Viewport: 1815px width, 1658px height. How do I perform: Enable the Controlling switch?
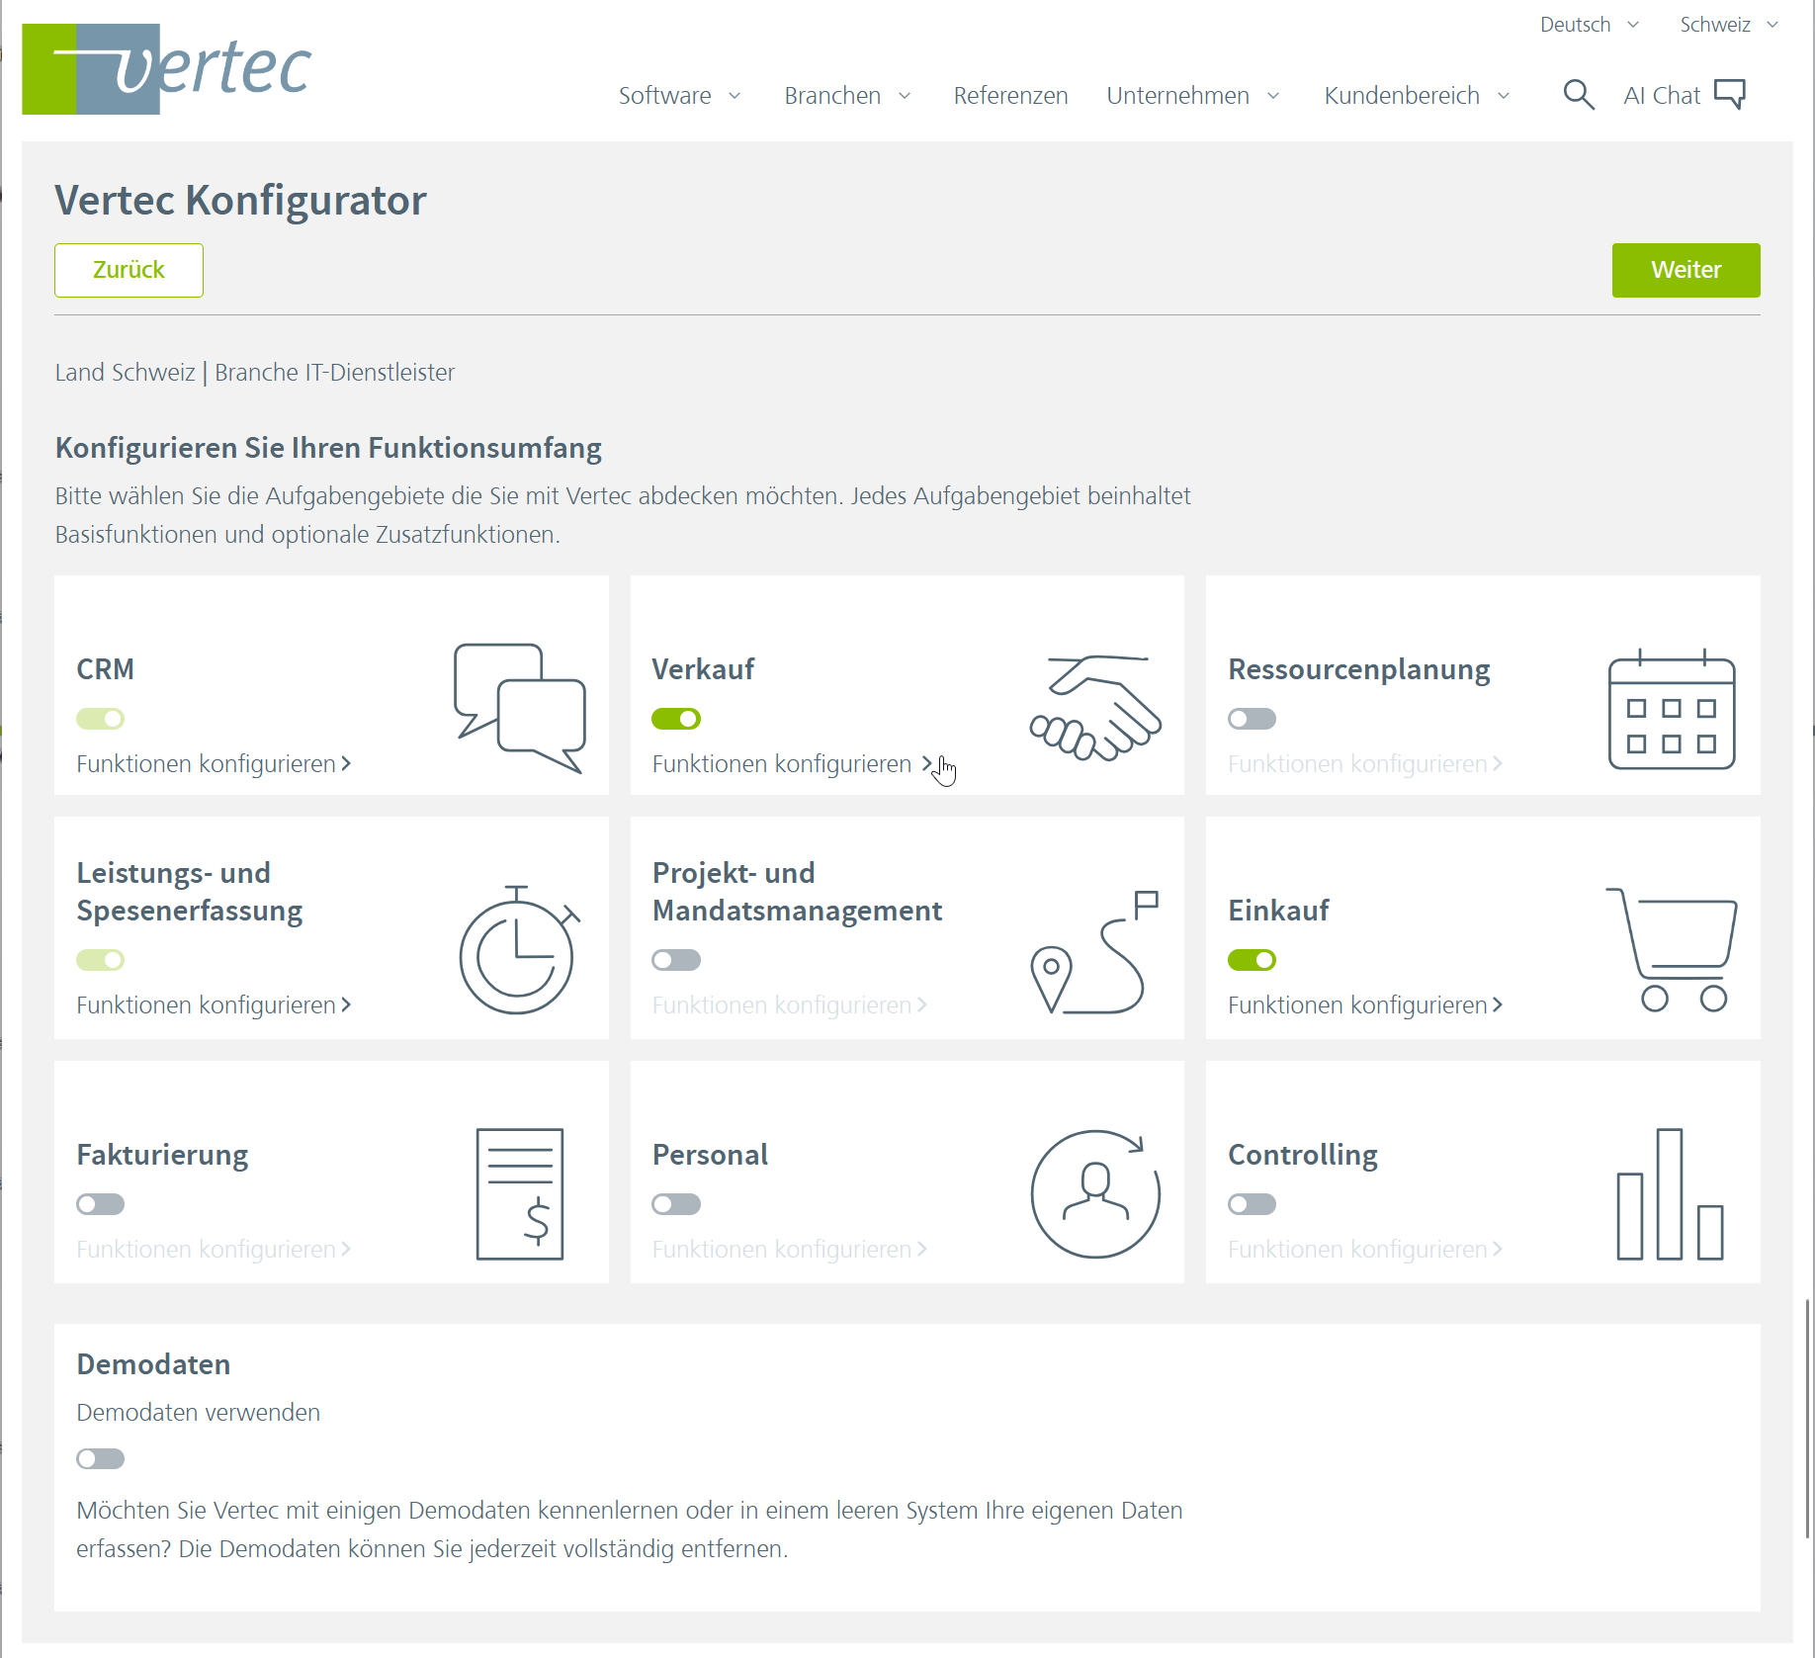pos(1253,1204)
